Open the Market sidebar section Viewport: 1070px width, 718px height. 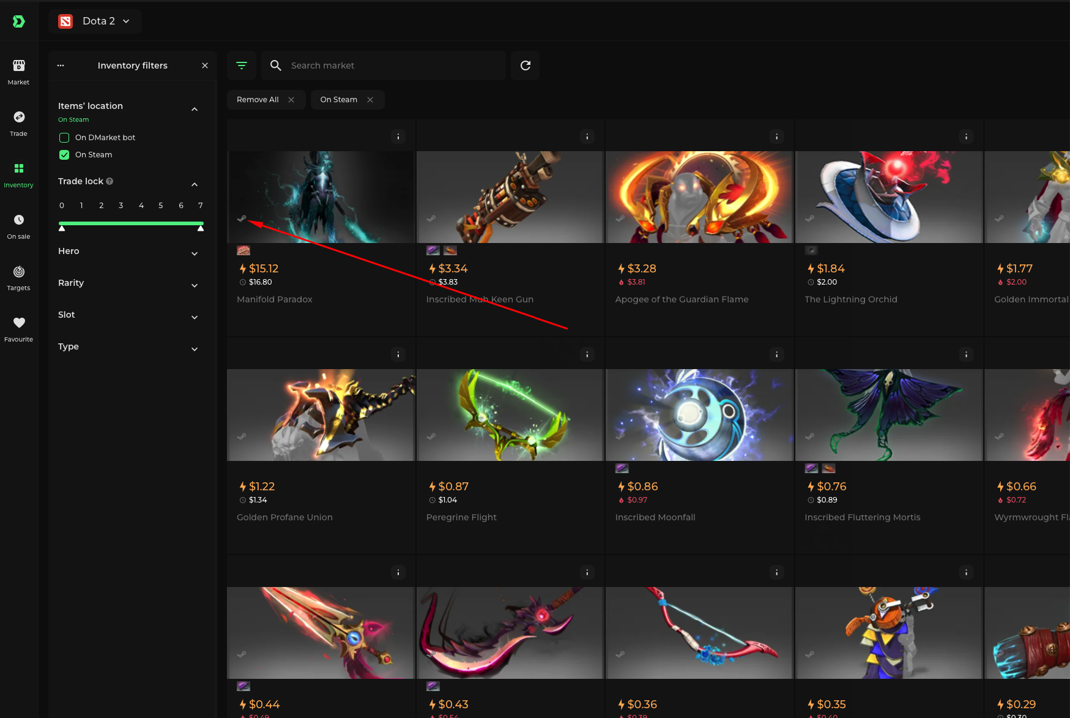coord(19,72)
